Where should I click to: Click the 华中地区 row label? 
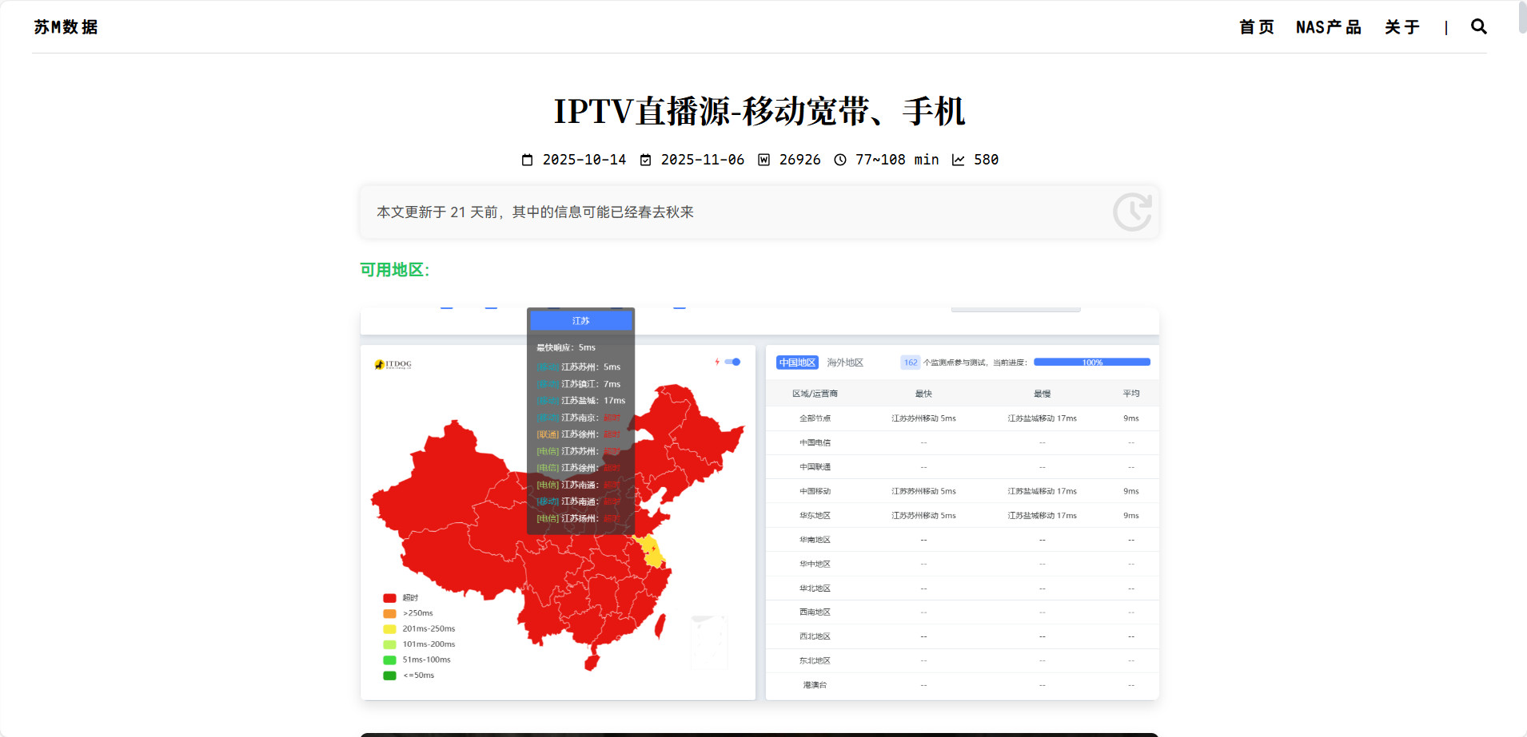pos(815,564)
